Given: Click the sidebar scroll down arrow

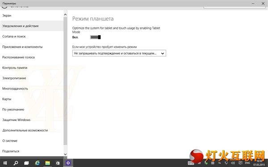Looking at the screenshot, I should (65, 154).
